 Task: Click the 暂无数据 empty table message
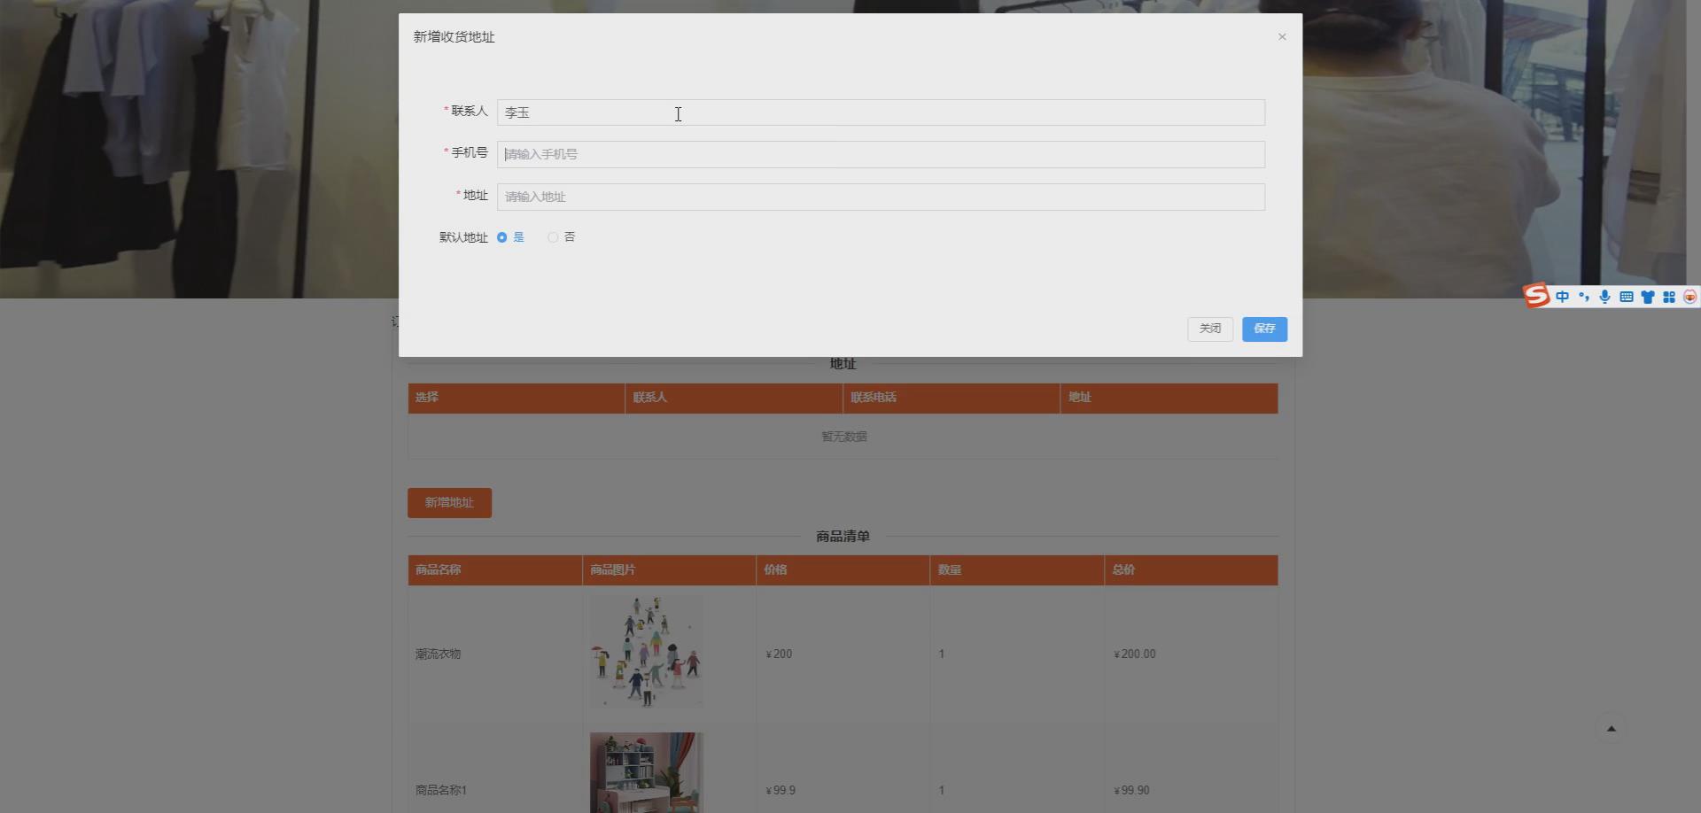(x=843, y=437)
